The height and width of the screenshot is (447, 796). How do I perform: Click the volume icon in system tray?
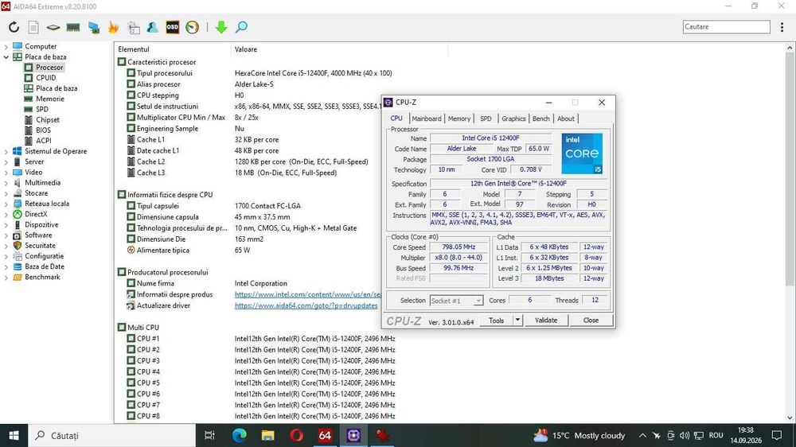[x=685, y=435]
